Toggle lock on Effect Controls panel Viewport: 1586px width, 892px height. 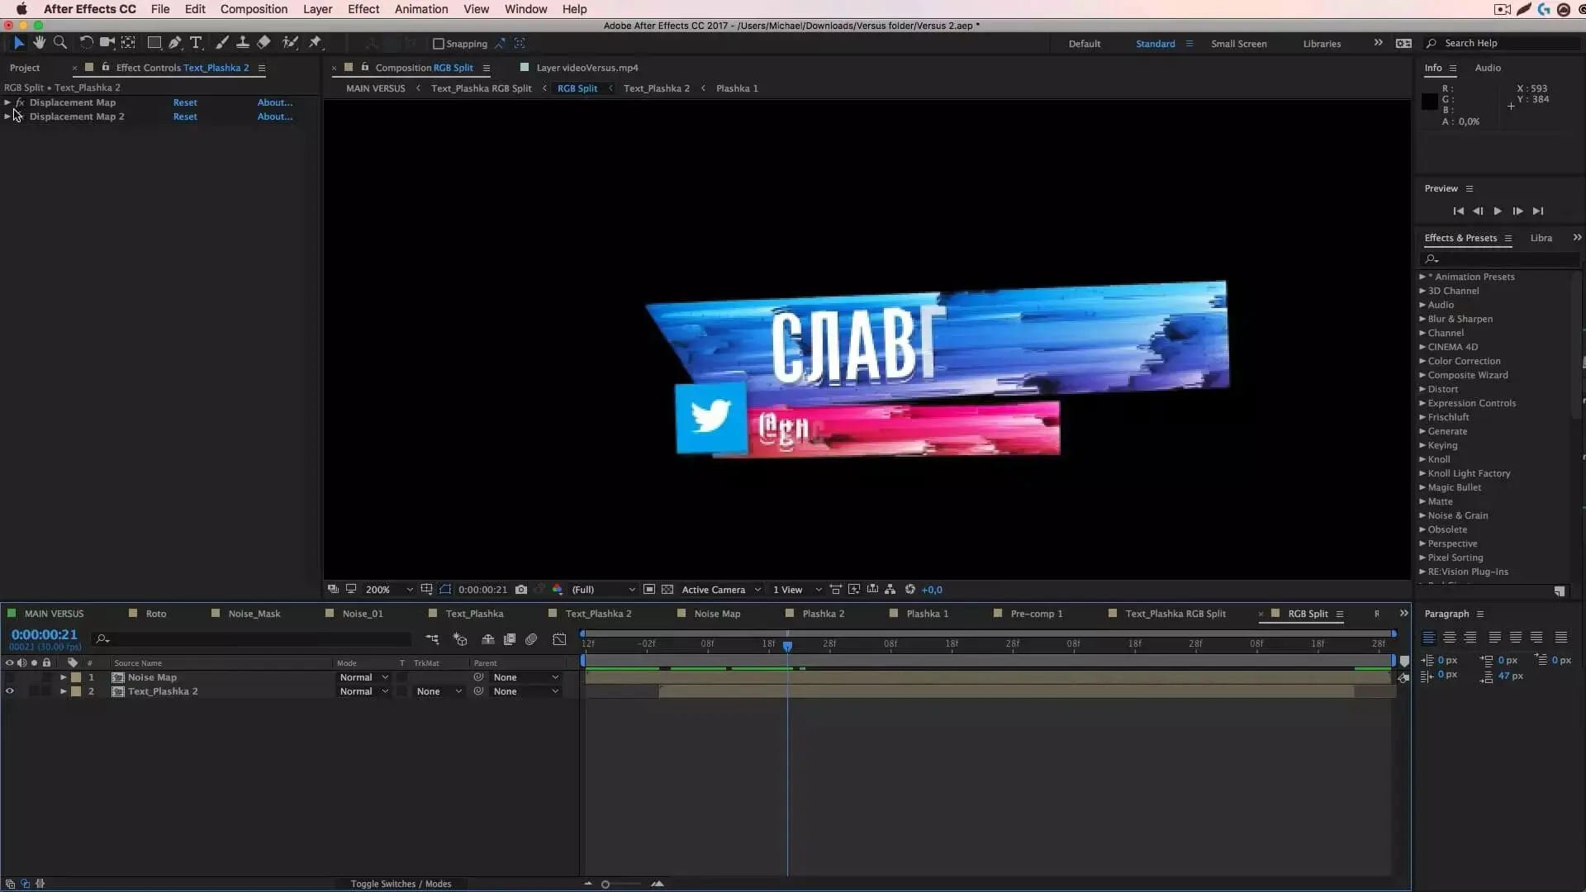click(105, 67)
